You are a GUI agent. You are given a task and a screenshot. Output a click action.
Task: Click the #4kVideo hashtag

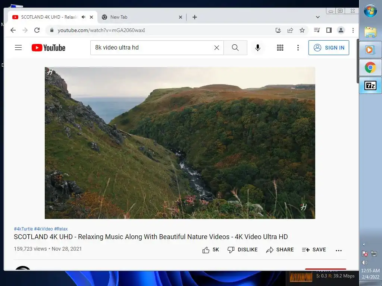coord(43,229)
